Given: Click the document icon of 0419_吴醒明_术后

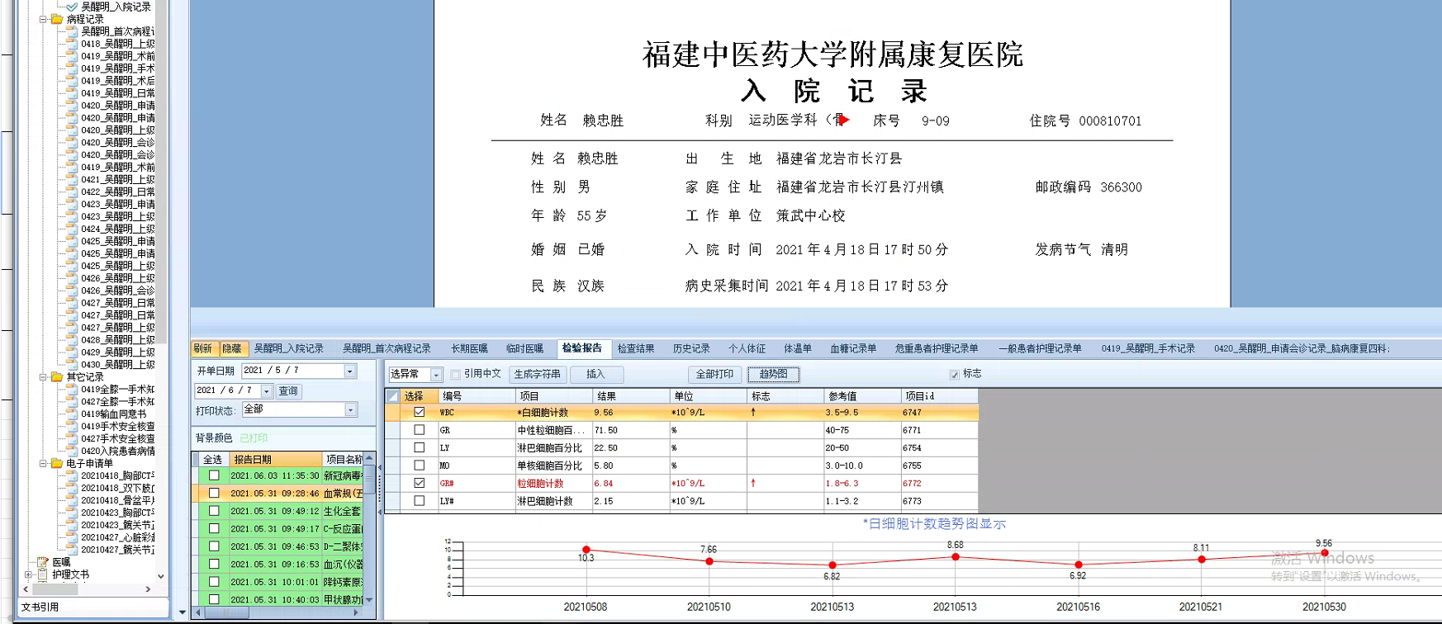Looking at the screenshot, I should pos(72,81).
